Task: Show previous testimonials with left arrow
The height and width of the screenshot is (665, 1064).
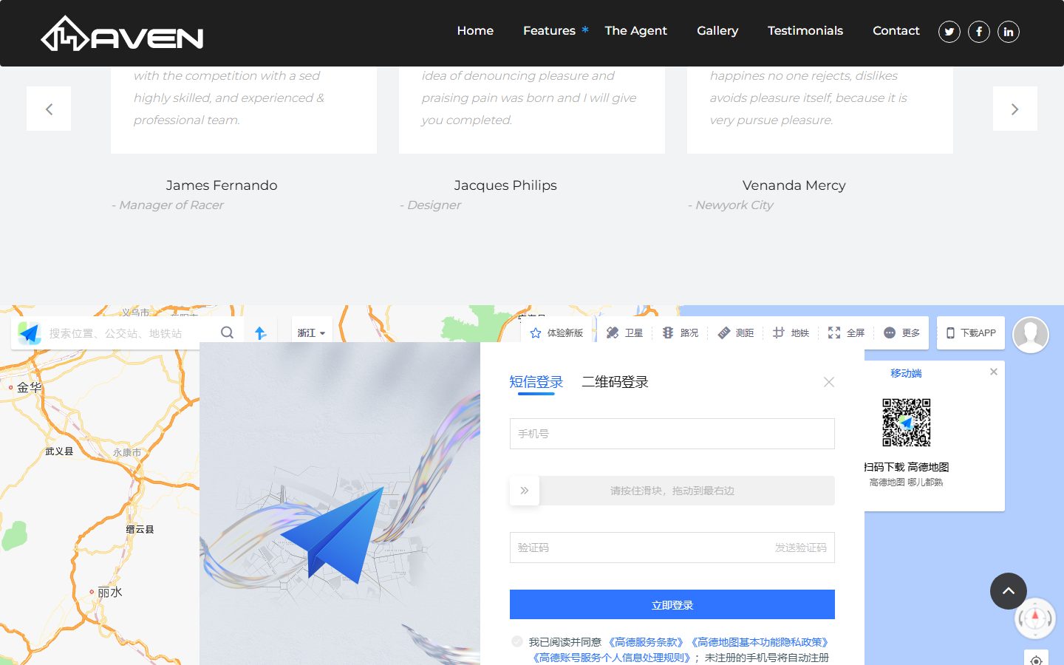Action: click(x=49, y=109)
